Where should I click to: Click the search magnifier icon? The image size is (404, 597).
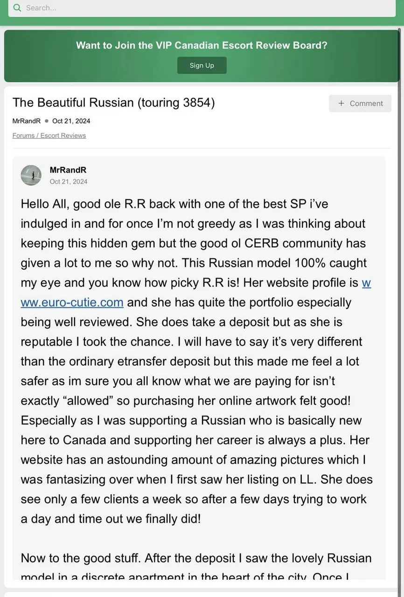[x=17, y=8]
